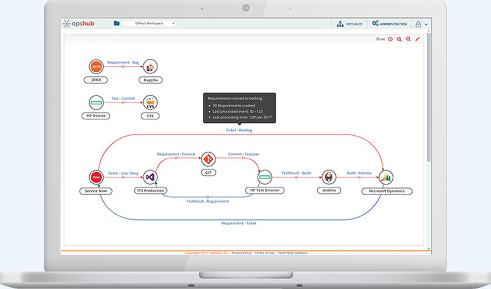Click the JAMA label

click(x=96, y=80)
